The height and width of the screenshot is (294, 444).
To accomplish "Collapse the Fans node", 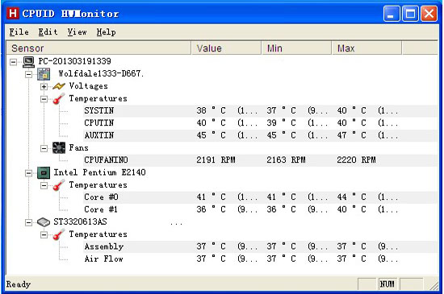I will [x=44, y=148].
